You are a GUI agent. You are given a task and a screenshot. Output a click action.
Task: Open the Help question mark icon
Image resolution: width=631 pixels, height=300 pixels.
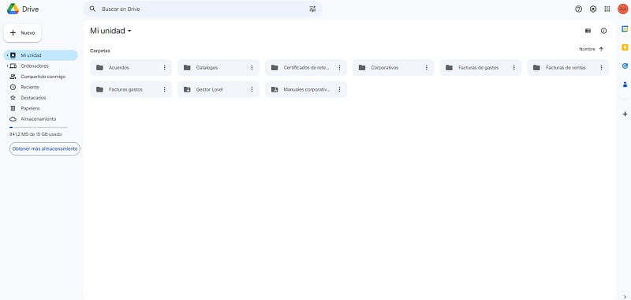pyautogui.click(x=579, y=9)
